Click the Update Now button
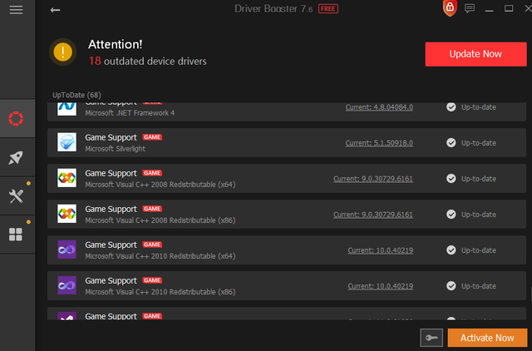Viewport: 532px width, 351px height. 475,54
